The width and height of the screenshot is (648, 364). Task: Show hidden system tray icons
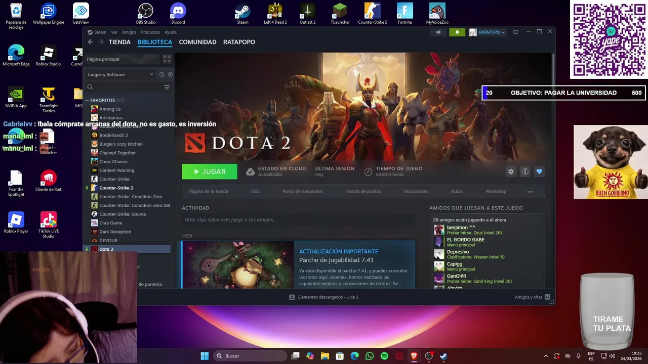pyautogui.click(x=546, y=356)
